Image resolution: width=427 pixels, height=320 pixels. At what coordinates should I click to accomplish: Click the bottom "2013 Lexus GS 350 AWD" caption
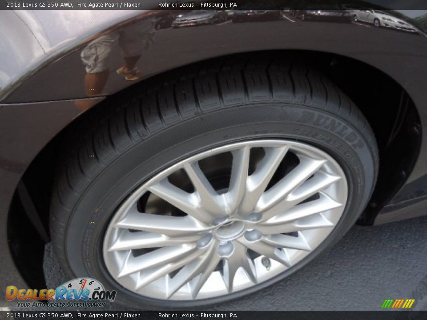40,315
